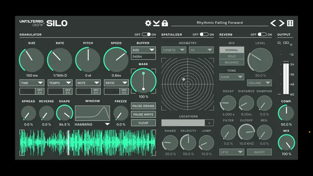Open the VOLUME level mode dropdown
The image size is (313, 176).
(259, 83)
